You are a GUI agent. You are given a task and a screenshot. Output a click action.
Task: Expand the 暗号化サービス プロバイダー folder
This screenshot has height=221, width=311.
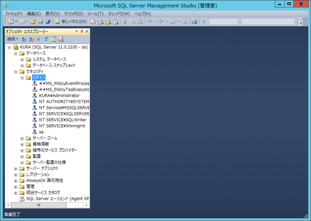[22, 151]
